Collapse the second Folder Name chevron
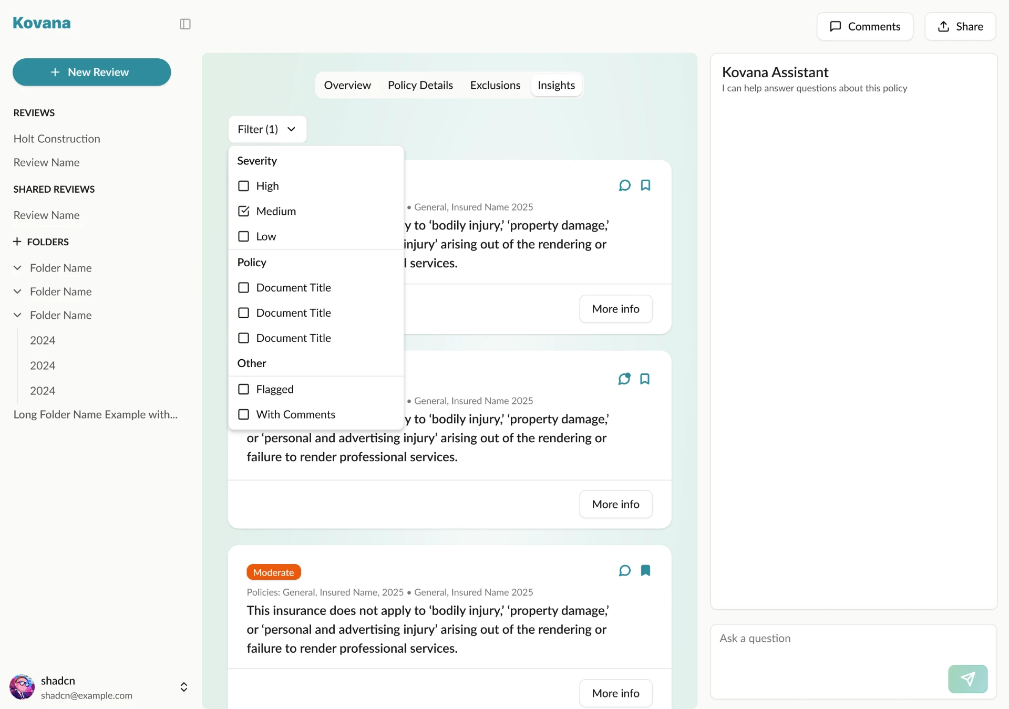This screenshot has width=1009, height=709. (17, 291)
